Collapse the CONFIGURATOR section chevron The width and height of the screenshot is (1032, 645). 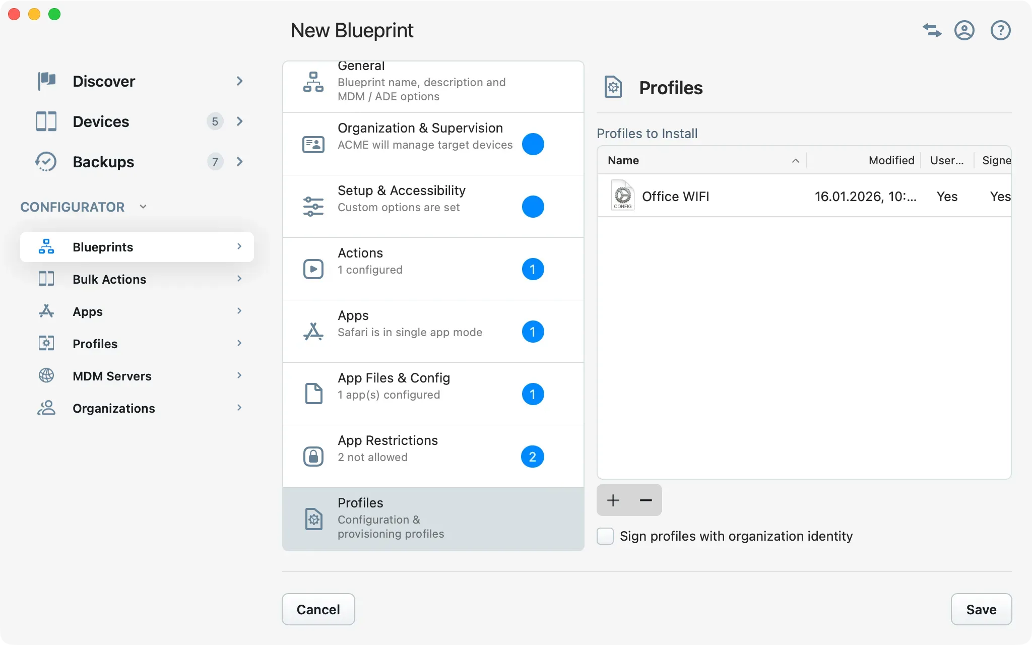pos(143,207)
